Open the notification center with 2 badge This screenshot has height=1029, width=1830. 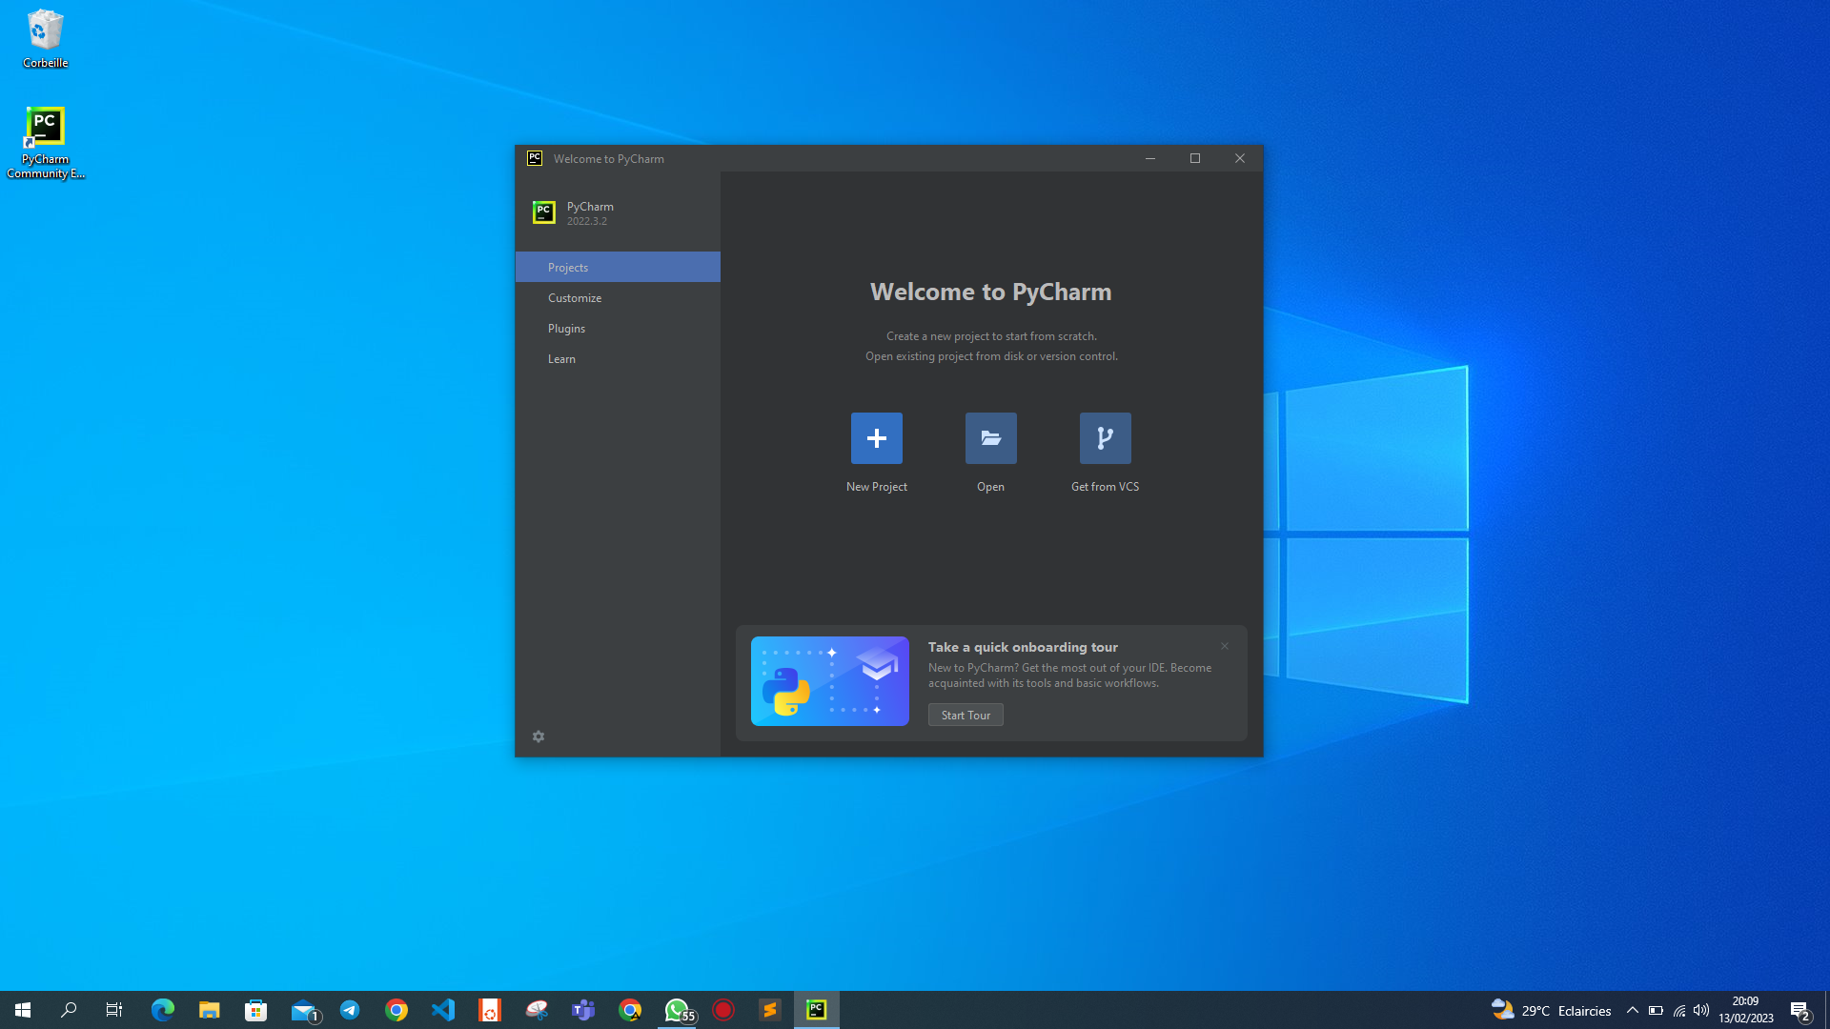tap(1800, 1011)
